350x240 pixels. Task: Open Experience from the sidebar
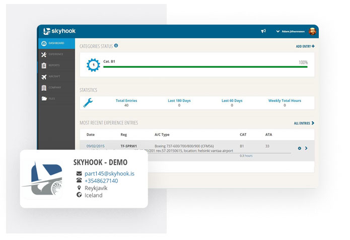pyautogui.click(x=54, y=54)
